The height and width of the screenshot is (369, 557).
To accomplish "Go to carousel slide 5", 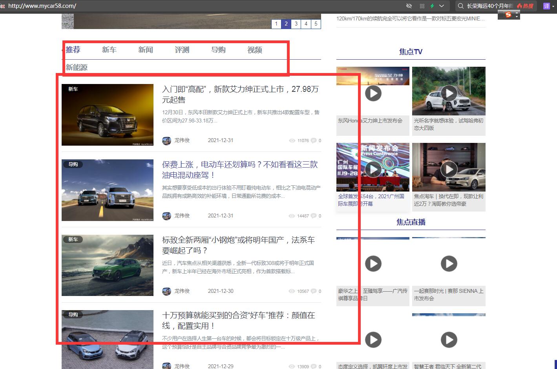I will [316, 24].
